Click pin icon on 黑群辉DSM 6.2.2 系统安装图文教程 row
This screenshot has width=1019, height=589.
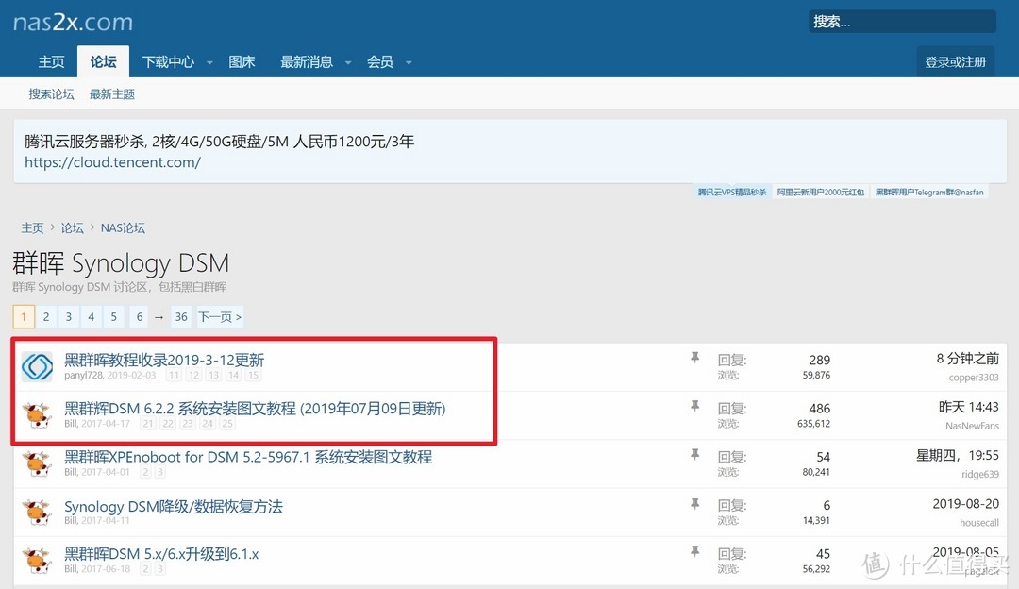coord(694,406)
